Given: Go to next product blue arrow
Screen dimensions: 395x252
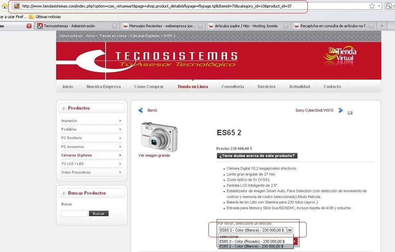Looking at the screenshot, I should click(x=341, y=110).
